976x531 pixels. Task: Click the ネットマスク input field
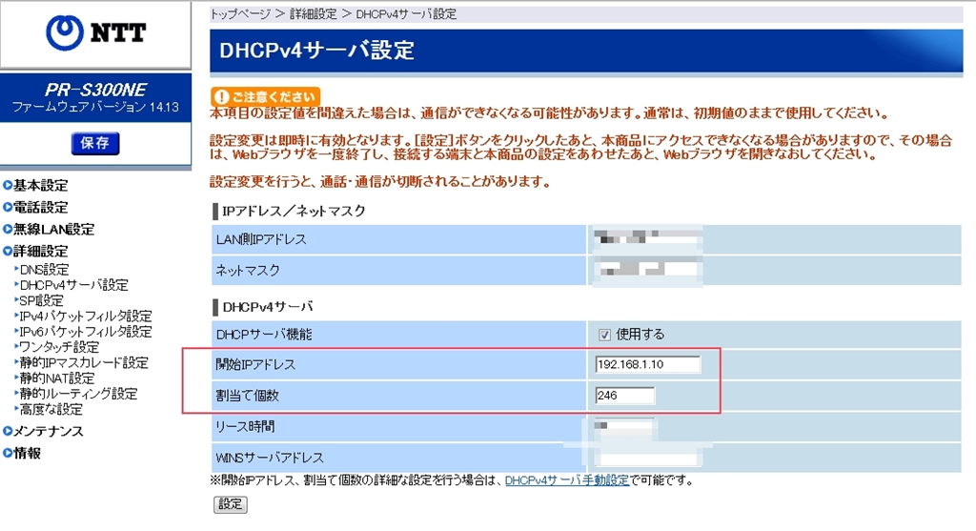[x=647, y=270]
